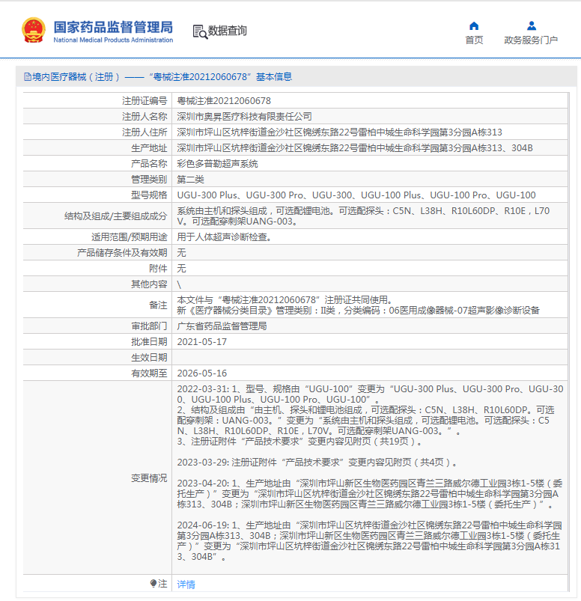Click the 管理类别 label

[x=149, y=180]
